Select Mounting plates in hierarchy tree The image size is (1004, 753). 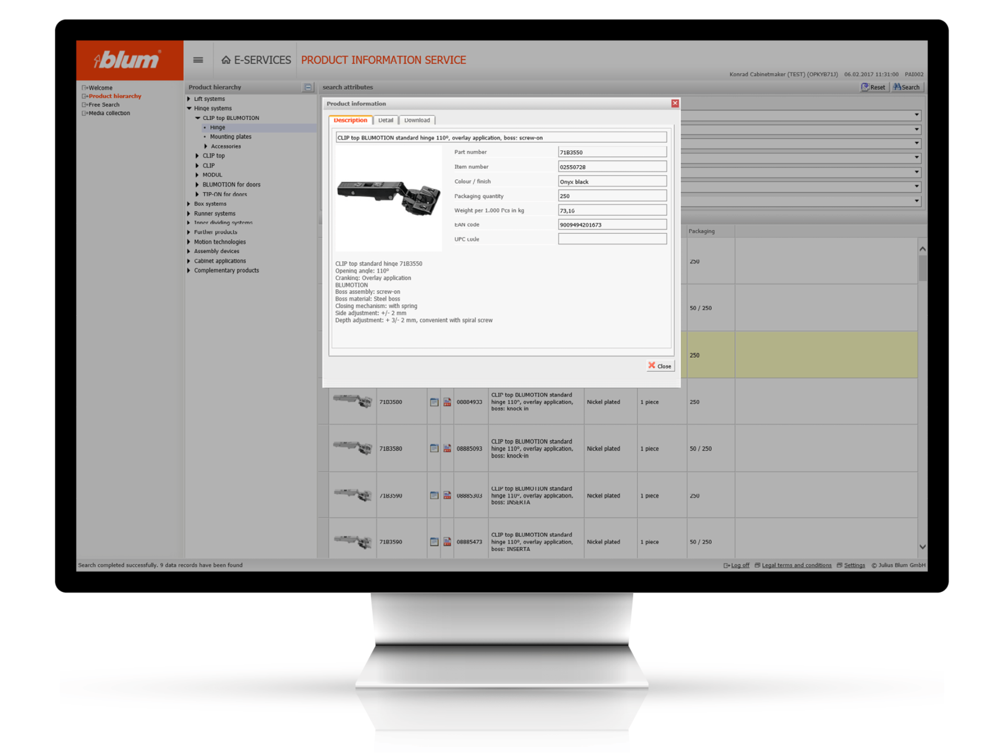point(231,137)
